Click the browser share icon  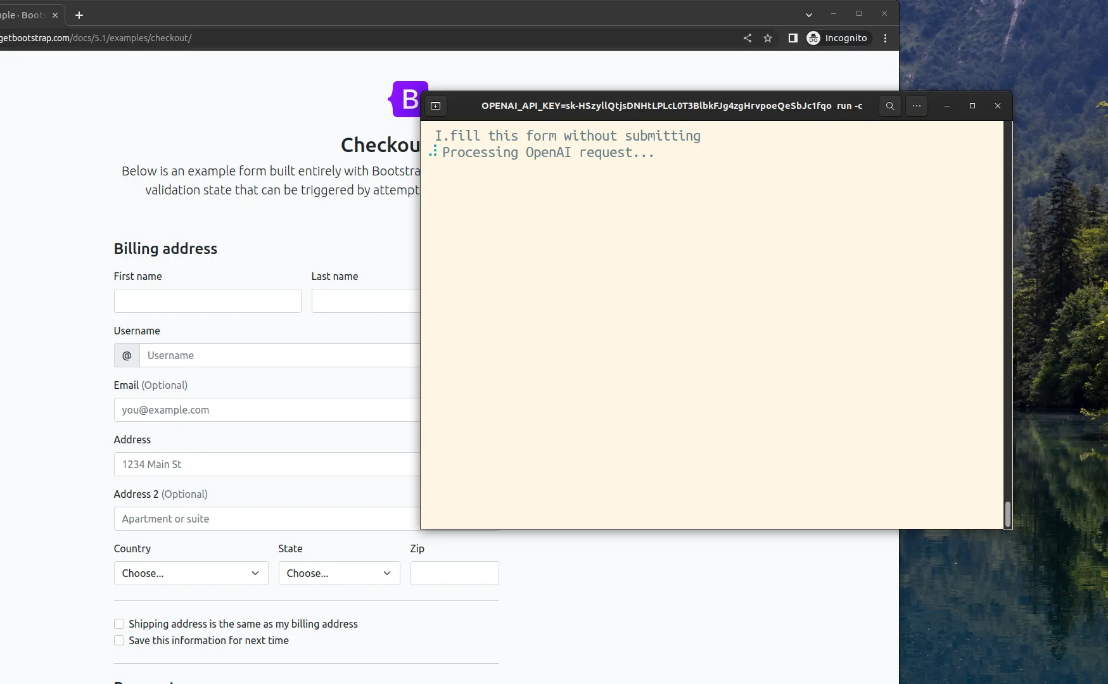[x=748, y=38]
